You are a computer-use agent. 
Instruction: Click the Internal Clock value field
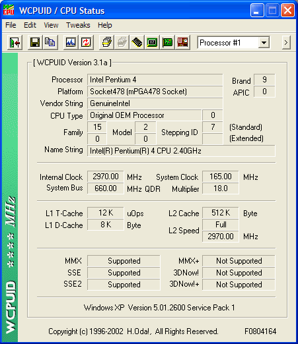(106, 177)
